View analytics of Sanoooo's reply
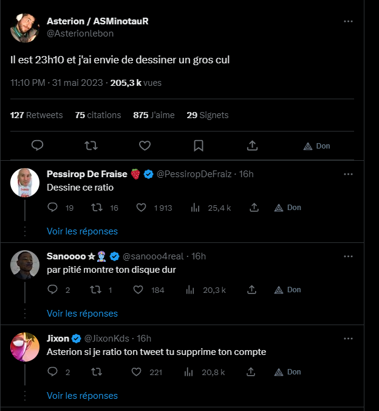Screen dimensions: 379x411 click(x=196, y=290)
